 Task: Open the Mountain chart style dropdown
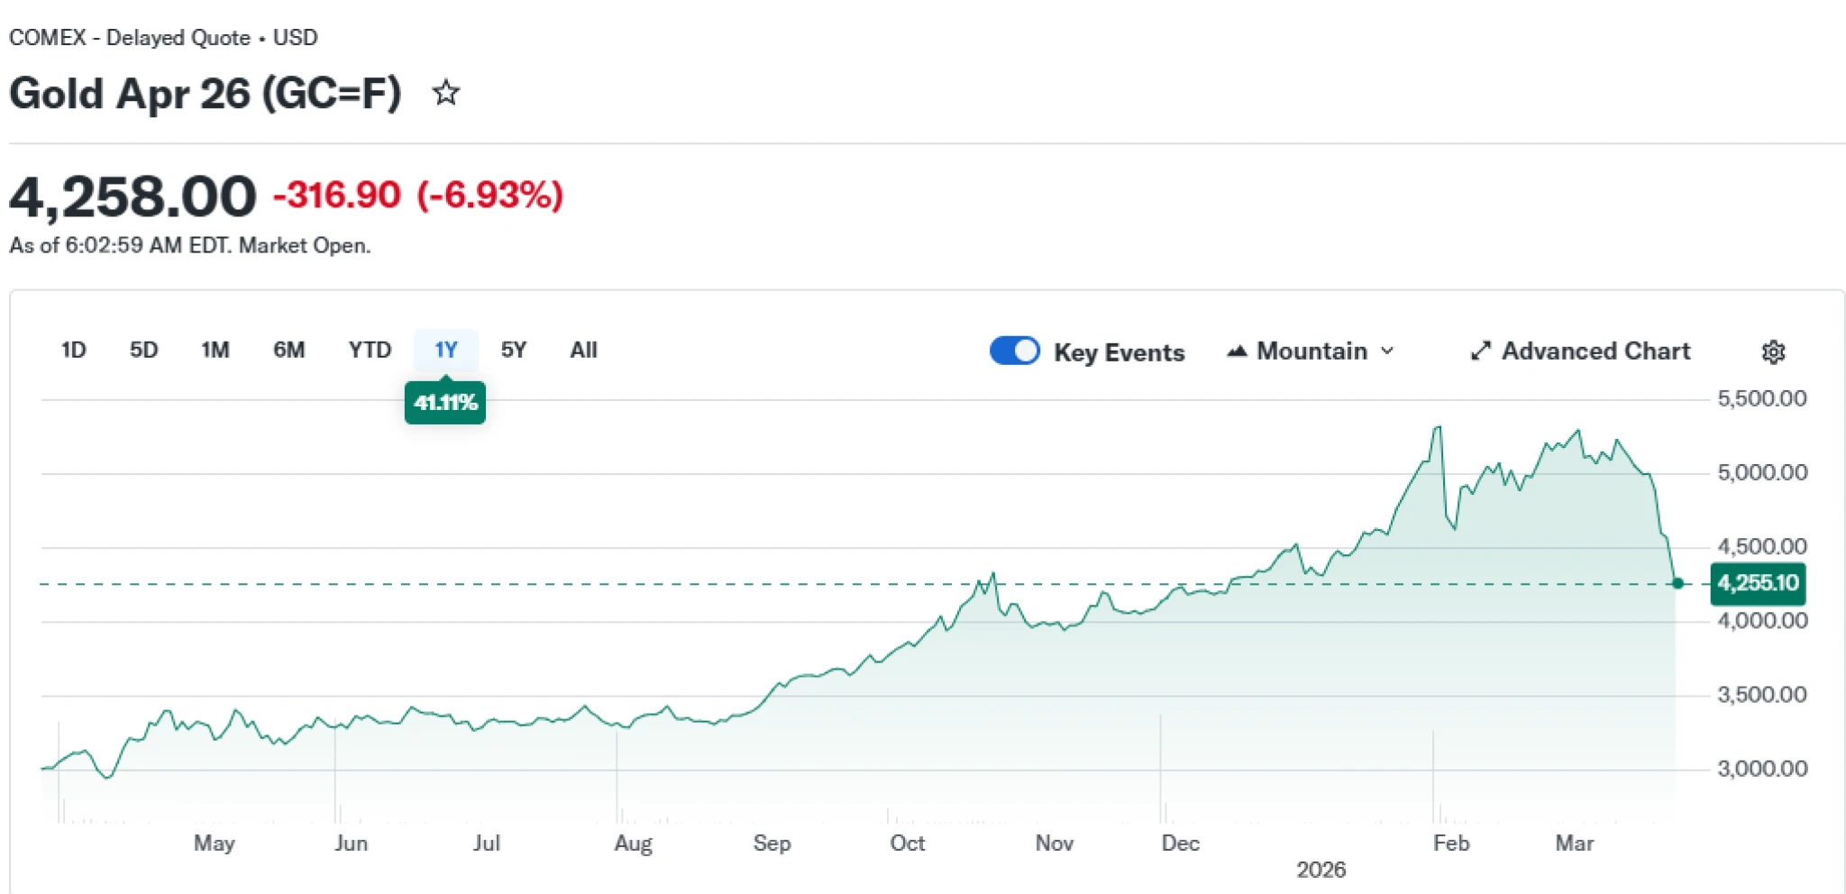pyautogui.click(x=1311, y=351)
